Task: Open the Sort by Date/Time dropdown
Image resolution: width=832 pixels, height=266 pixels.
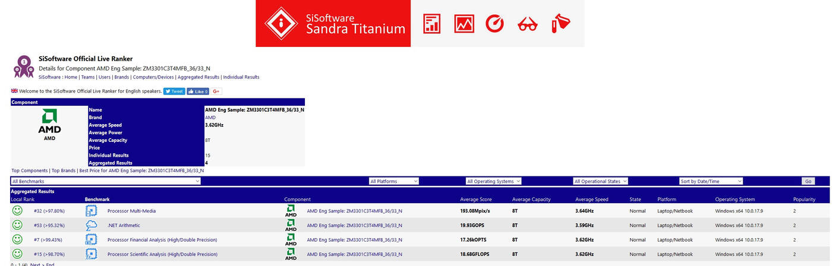Action: (711, 181)
